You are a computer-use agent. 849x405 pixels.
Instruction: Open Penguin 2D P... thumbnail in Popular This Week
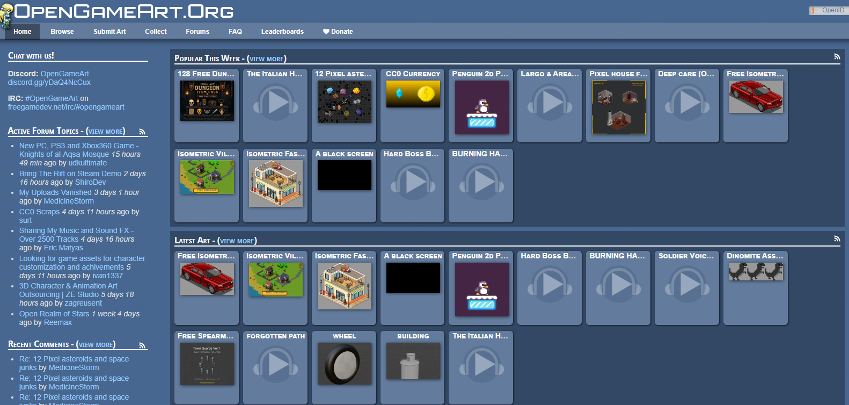coord(482,107)
